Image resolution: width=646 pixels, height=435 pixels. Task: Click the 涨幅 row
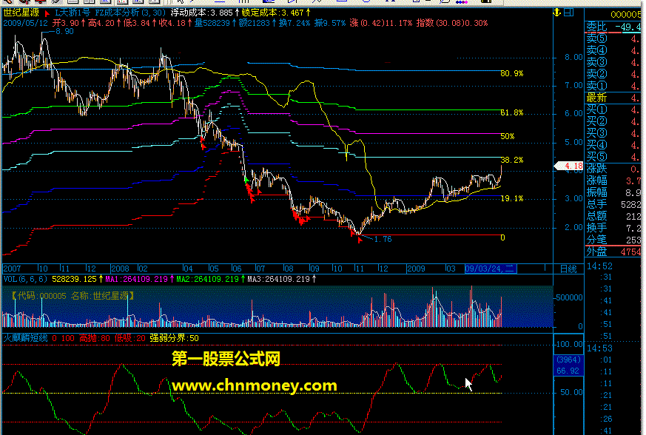coord(614,181)
